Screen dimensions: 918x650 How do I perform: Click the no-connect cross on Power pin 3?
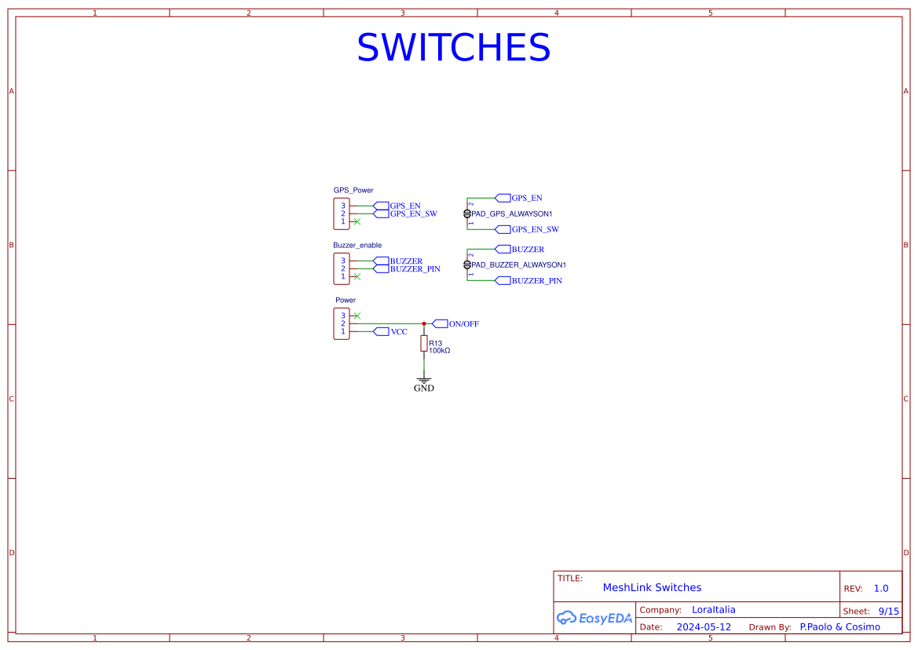pyautogui.click(x=357, y=316)
